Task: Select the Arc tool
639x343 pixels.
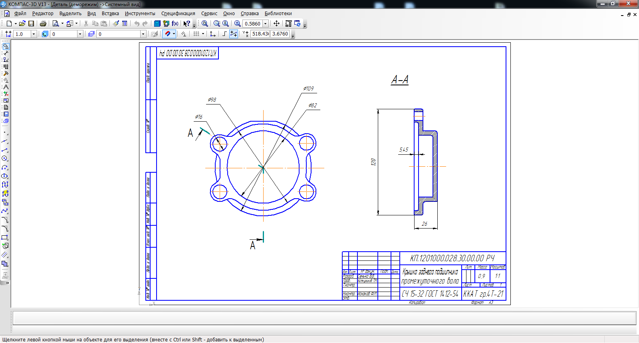Action: pyautogui.click(x=5, y=167)
